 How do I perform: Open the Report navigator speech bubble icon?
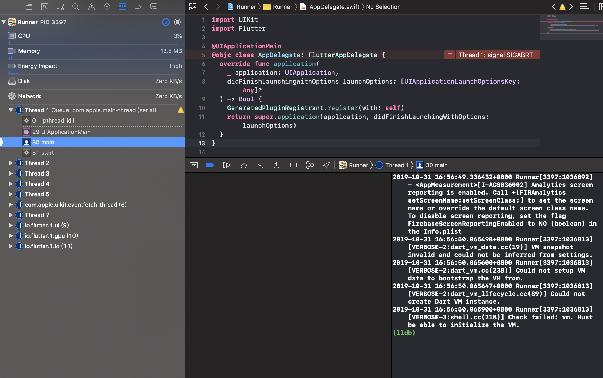click(x=154, y=7)
